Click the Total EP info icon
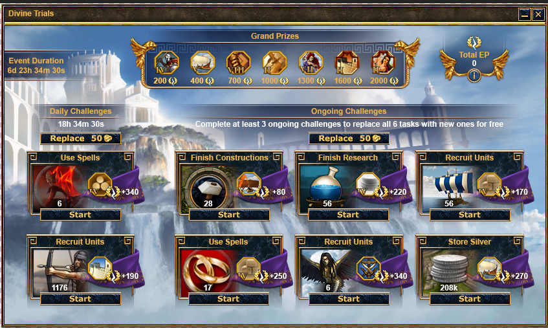 pos(474,75)
